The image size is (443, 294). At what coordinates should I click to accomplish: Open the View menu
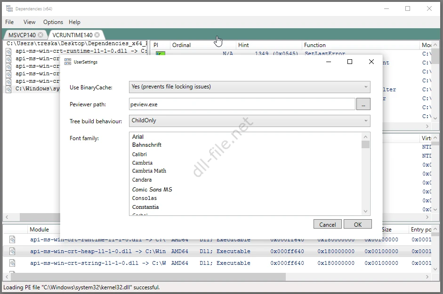coord(29,22)
